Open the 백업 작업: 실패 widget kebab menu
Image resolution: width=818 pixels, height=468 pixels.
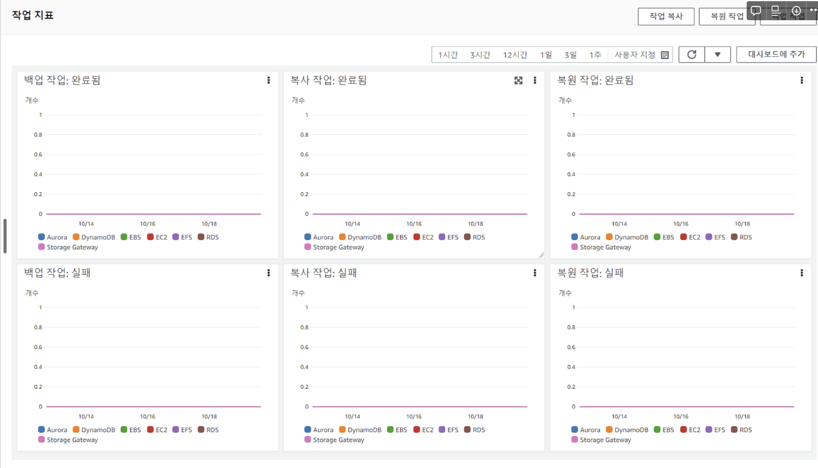(269, 273)
